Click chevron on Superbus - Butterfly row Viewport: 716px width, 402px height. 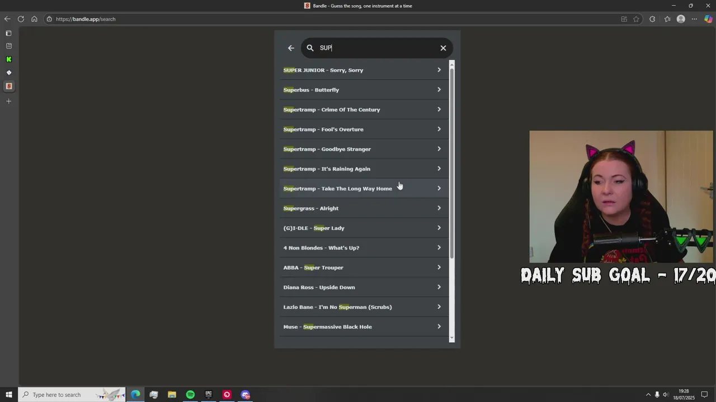[x=439, y=89]
